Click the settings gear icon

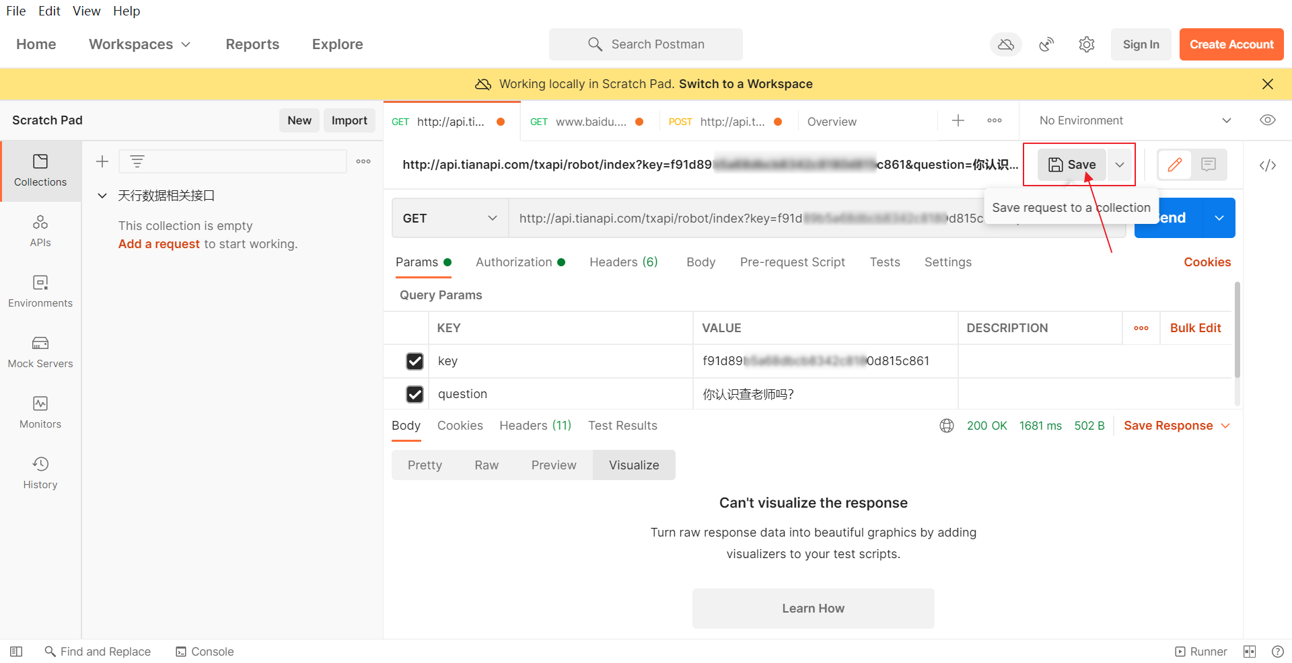(x=1086, y=44)
